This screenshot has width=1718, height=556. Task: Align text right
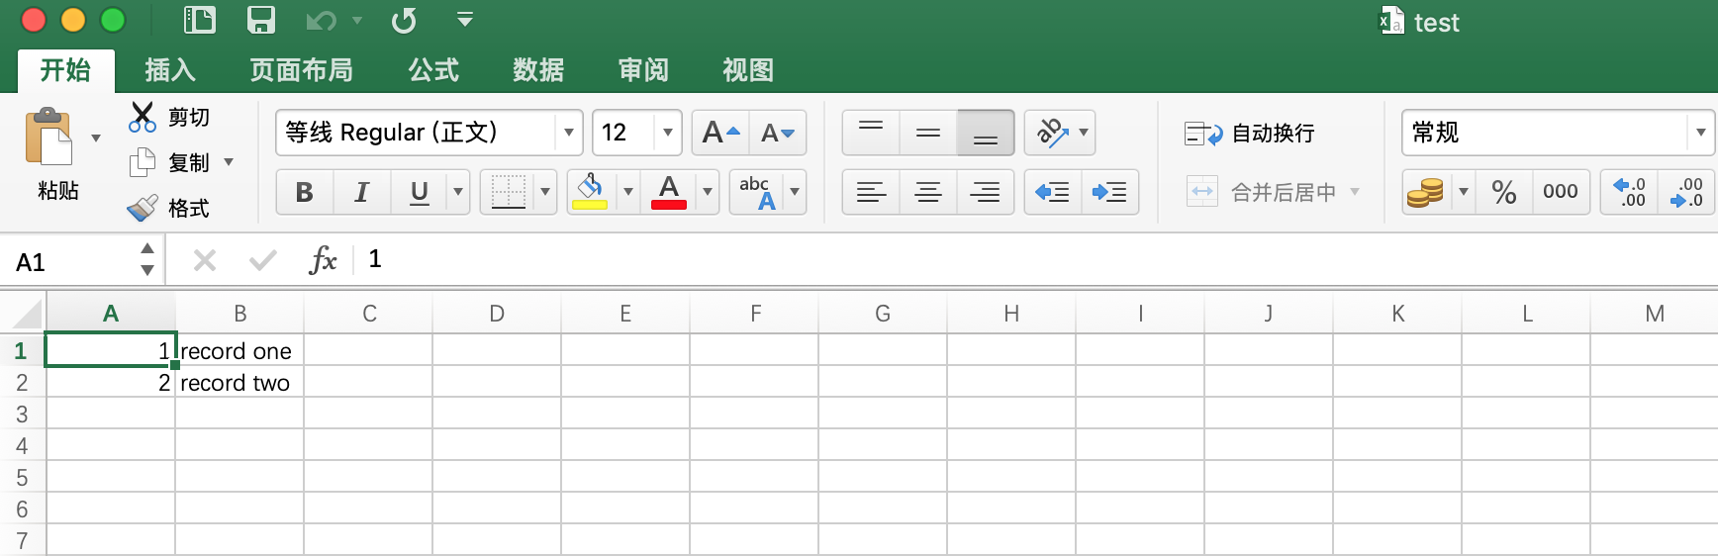[x=986, y=192]
